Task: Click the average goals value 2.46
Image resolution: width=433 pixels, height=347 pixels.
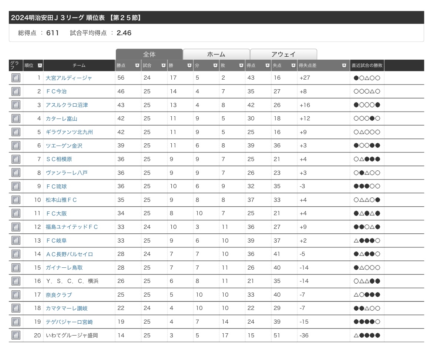Action: click(124, 33)
